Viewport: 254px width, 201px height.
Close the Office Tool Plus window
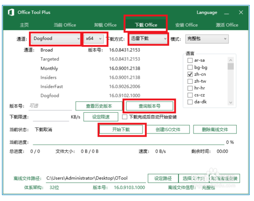point(241,12)
